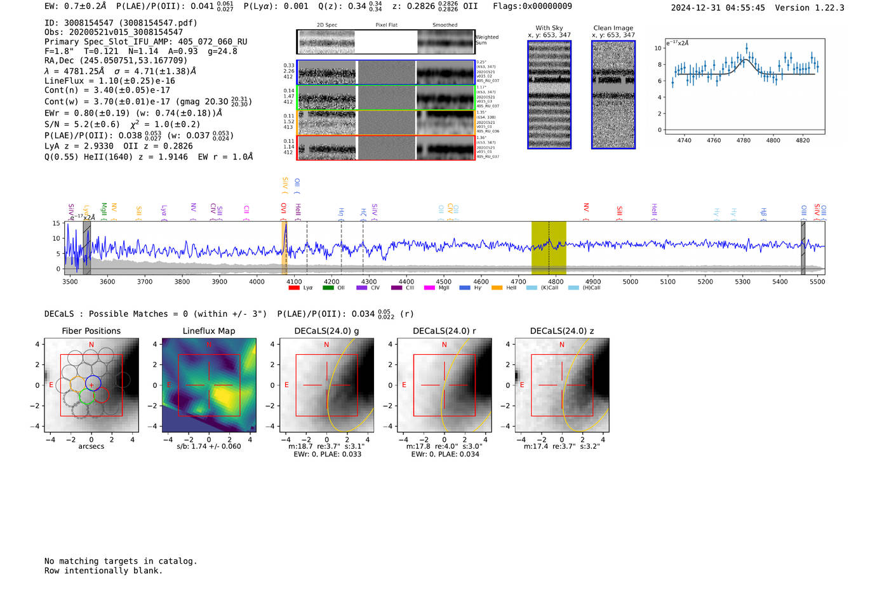Click the 2D Spec column header
This screenshot has height=605, width=889.
tap(327, 25)
